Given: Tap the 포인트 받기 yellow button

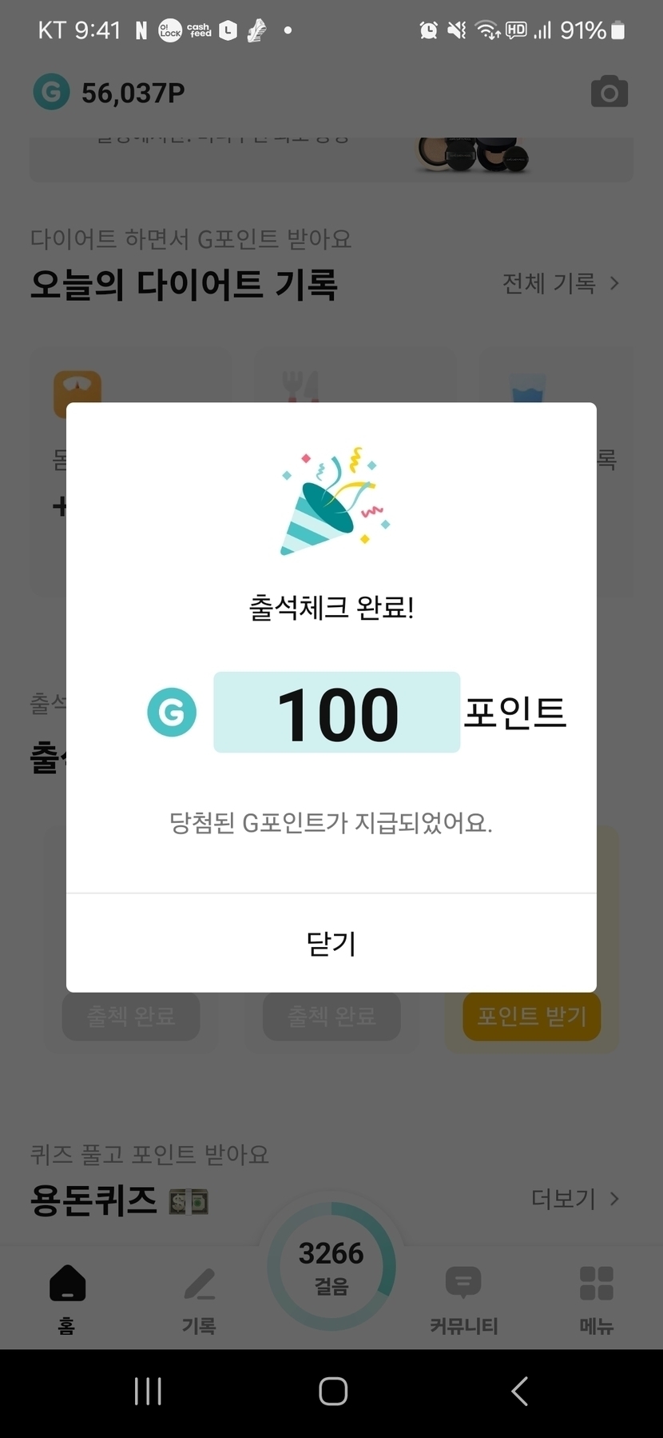Looking at the screenshot, I should click(x=532, y=1017).
